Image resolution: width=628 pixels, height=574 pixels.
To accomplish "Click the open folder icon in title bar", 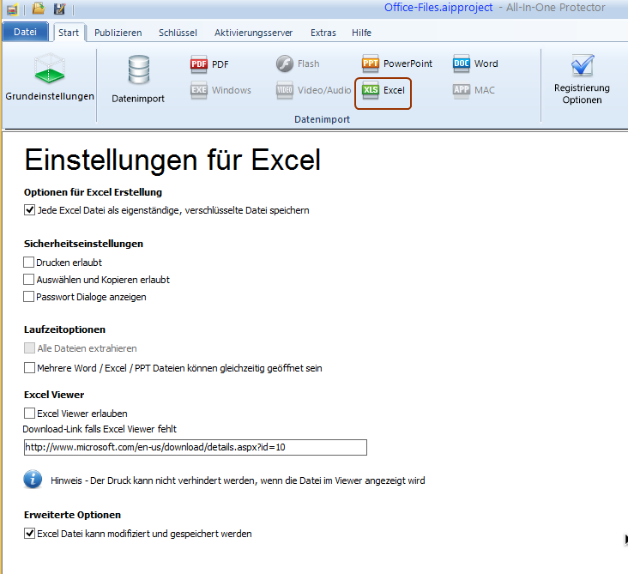I will tap(38, 9).
